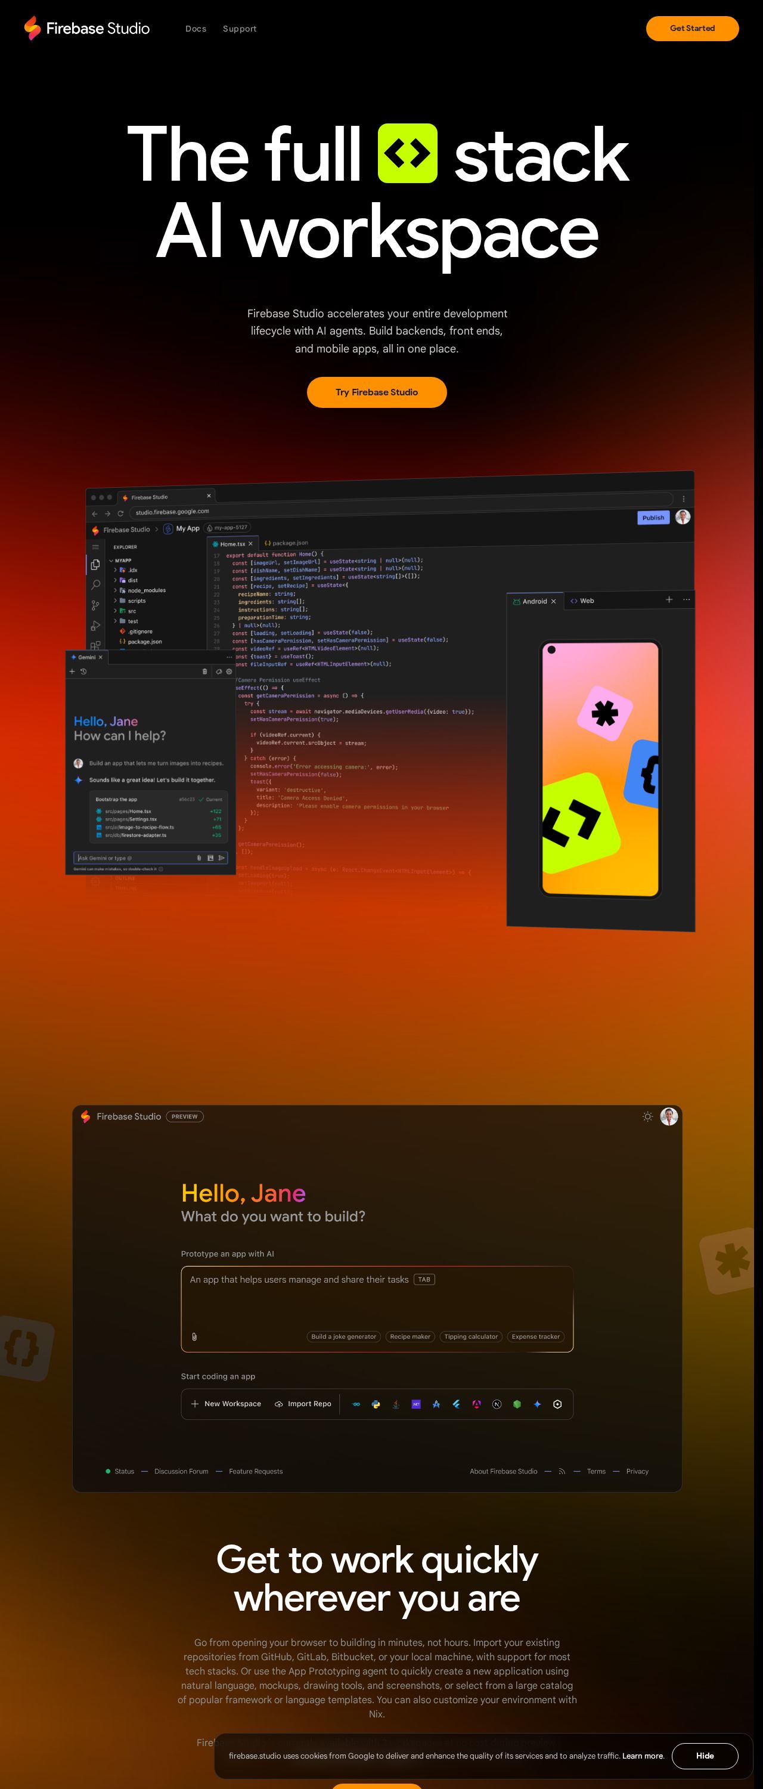Choose the Tipping calculator suggestion chip
This screenshot has height=1789, width=763.
471,1337
